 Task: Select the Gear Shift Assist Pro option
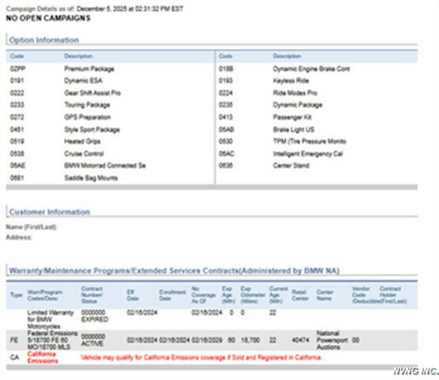tap(92, 93)
